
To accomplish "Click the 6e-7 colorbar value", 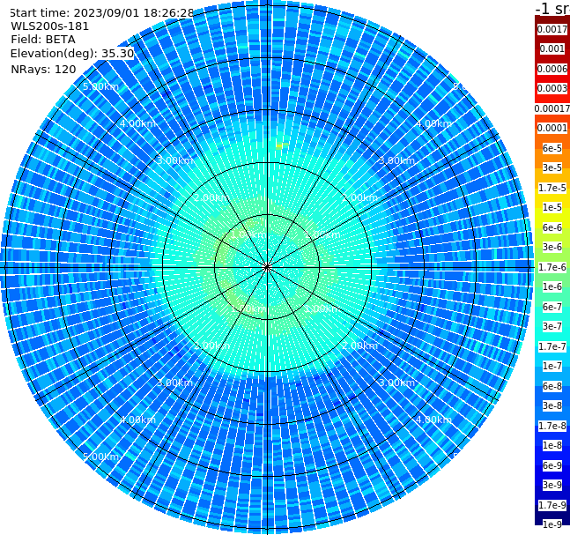I will [x=552, y=307].
